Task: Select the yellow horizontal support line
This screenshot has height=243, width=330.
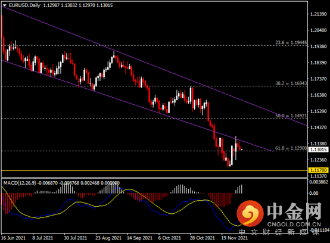Action: (154, 170)
